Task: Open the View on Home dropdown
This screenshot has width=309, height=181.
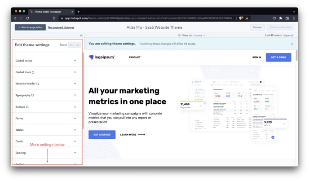Action: pos(199,35)
